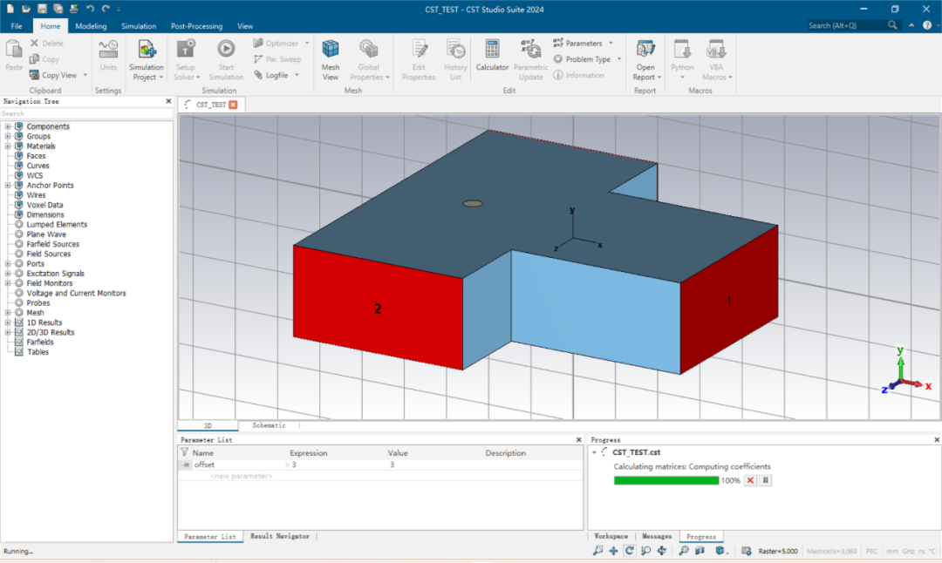Abort the running calculation with red X
942x563 pixels.
tap(750, 480)
